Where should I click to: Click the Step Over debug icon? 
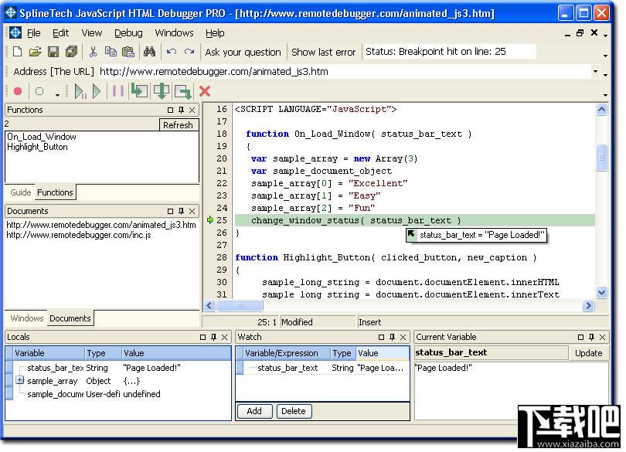point(162,91)
